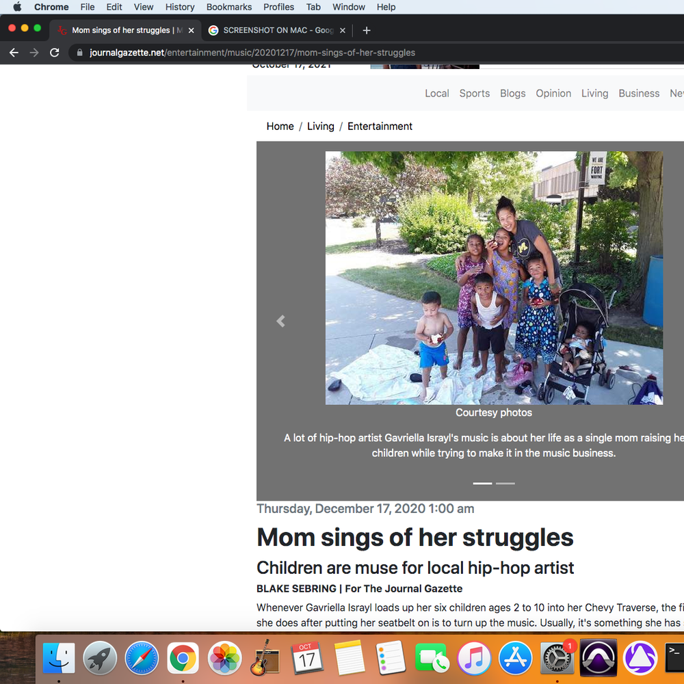684x684 pixels.
Task: Select the first carousel slide indicator
Action: click(482, 484)
